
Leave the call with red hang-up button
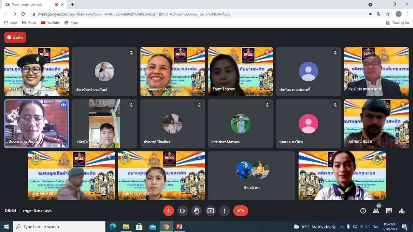pyautogui.click(x=240, y=211)
